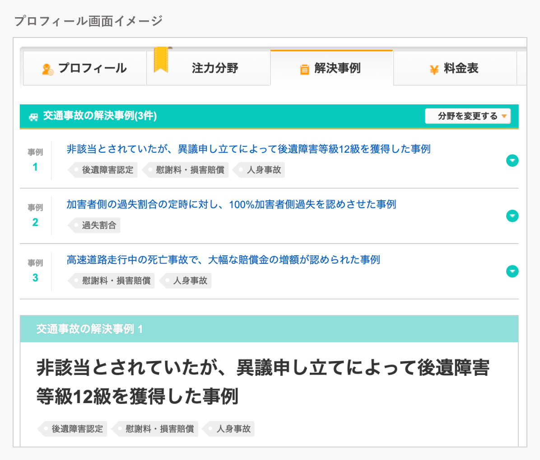Click the yen icon beside 料金表
Image resolution: width=540 pixels, height=460 pixels.
coord(434,69)
